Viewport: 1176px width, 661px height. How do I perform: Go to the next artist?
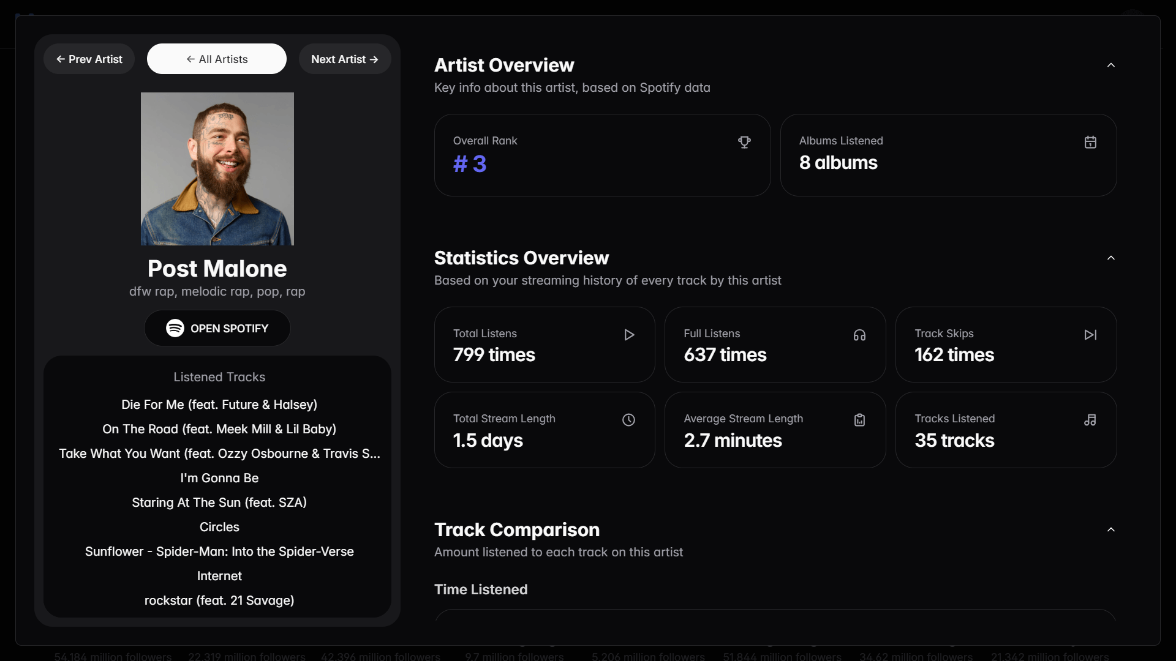pos(345,59)
